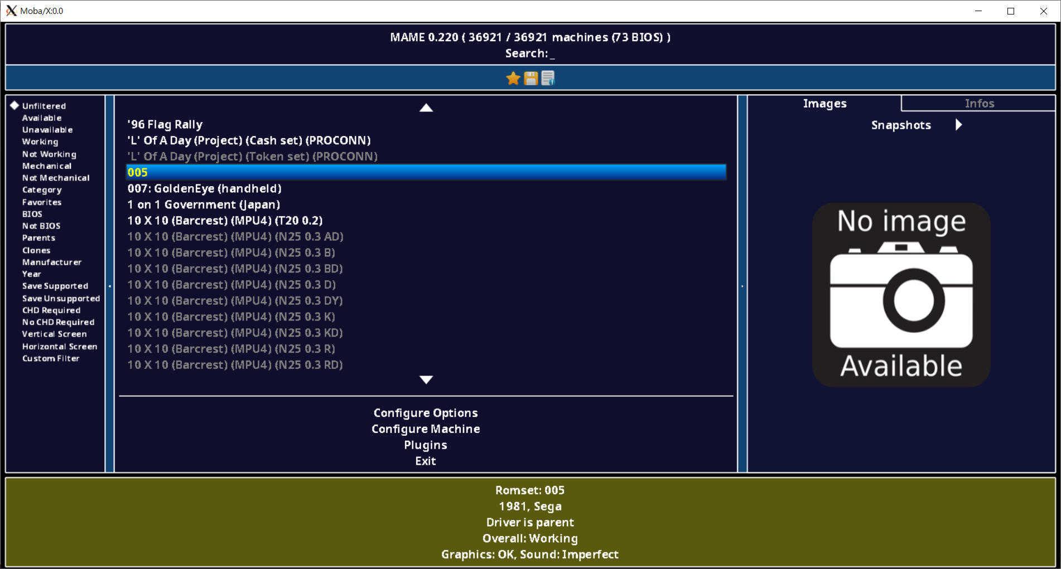The height and width of the screenshot is (569, 1061).
Task: Click the Romset: 005 info line
Action: (x=530, y=490)
